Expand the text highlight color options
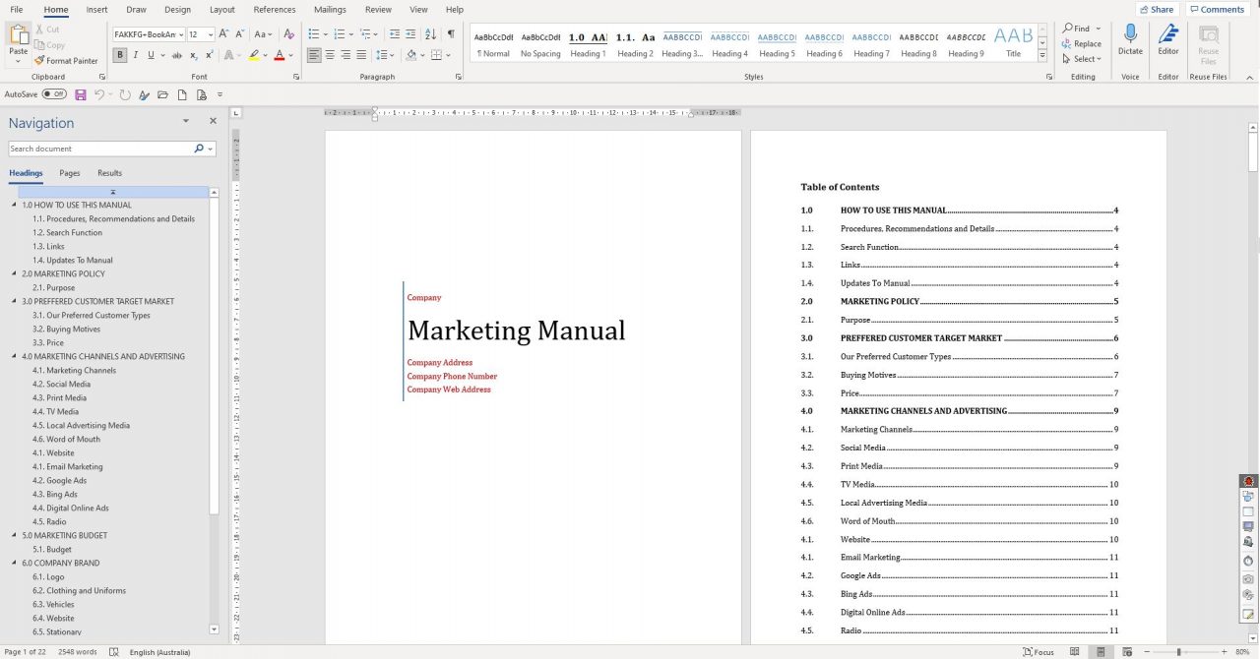Viewport: 1260px width, 659px height. coord(266,56)
